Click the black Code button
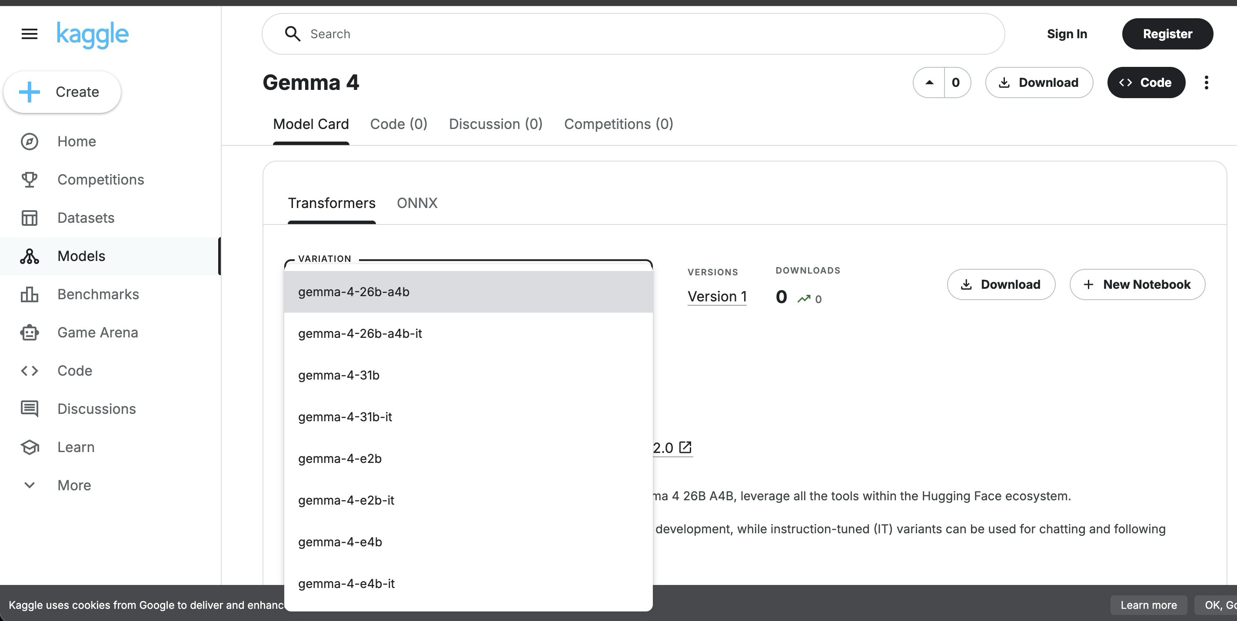This screenshot has width=1237, height=621. pyautogui.click(x=1146, y=83)
